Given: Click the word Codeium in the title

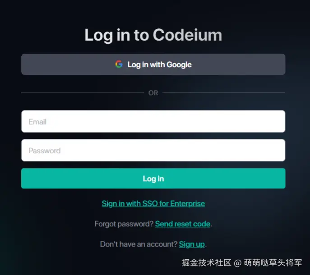Looking at the screenshot, I should click(x=187, y=35).
